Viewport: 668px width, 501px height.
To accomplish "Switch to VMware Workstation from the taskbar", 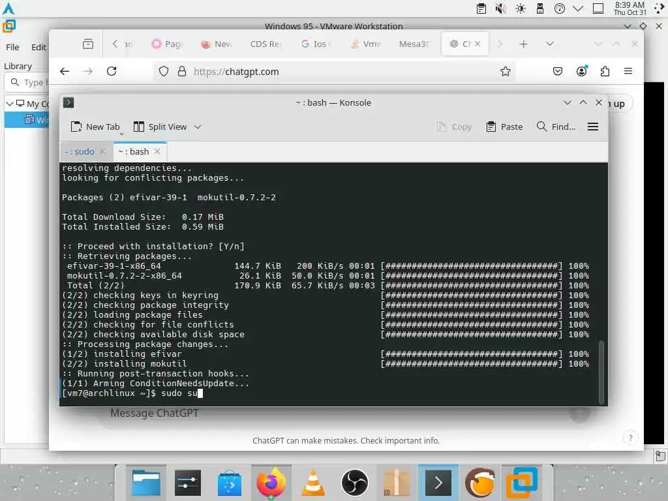I will pyautogui.click(x=521, y=483).
